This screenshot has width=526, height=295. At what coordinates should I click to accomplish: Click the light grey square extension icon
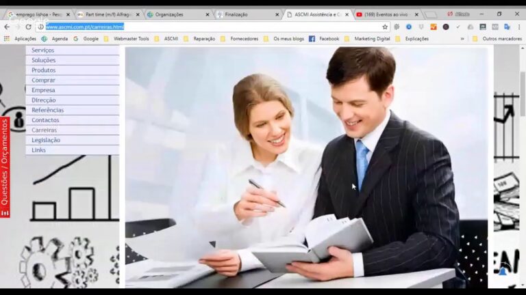[x=494, y=27]
